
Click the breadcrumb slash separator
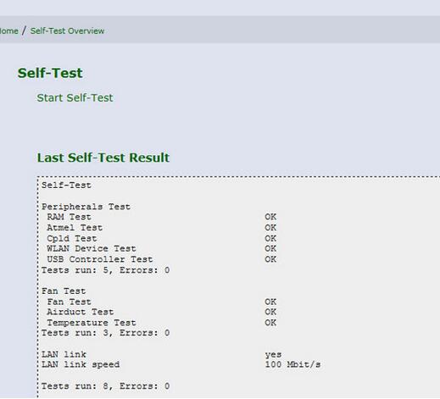(24, 30)
